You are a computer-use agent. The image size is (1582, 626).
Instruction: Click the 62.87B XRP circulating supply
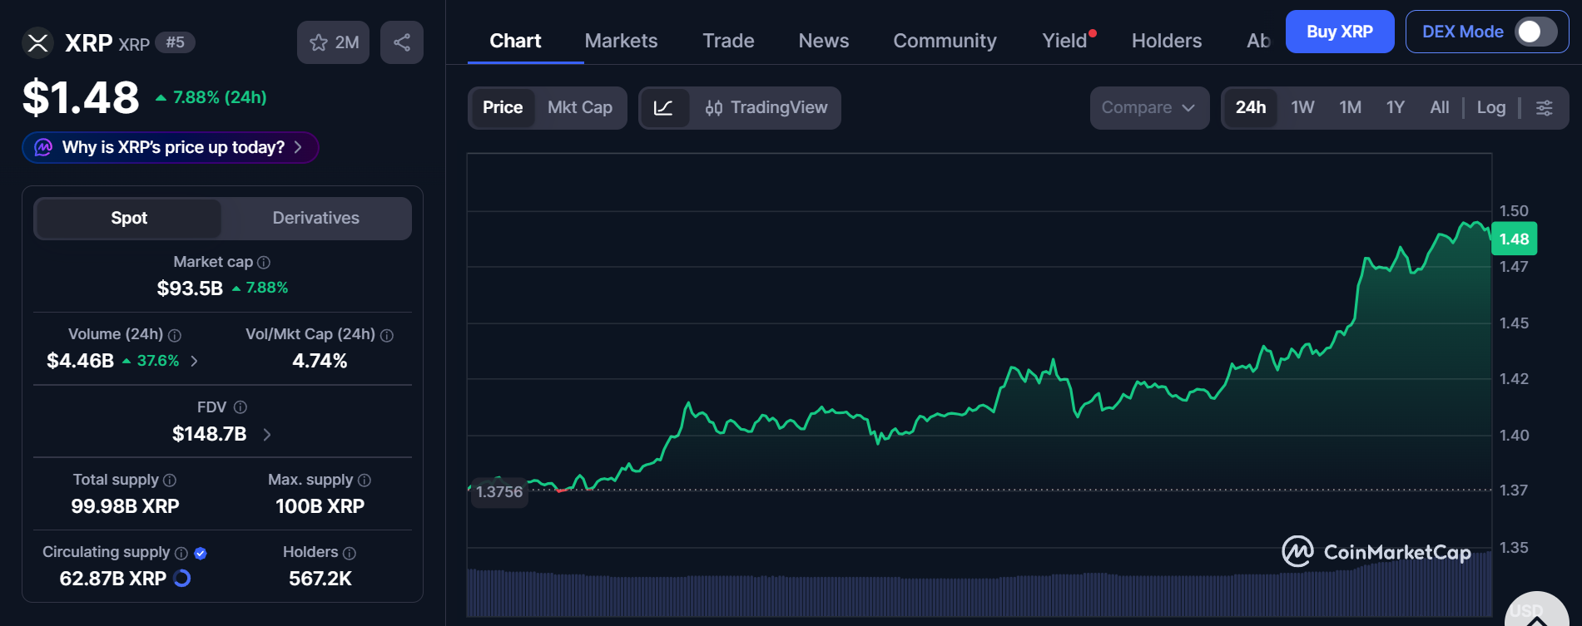tap(112, 579)
